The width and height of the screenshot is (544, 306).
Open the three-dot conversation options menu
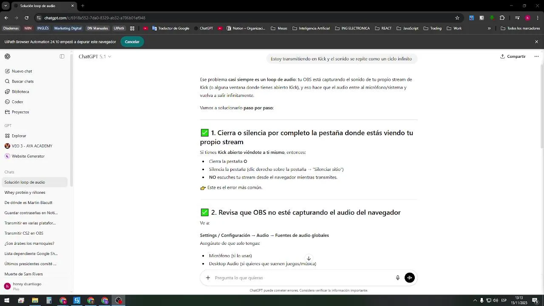(536, 57)
